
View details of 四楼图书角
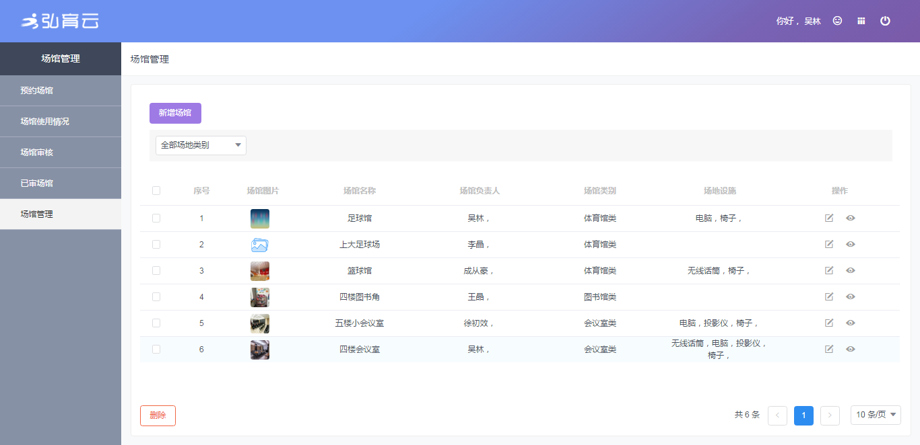tap(851, 296)
